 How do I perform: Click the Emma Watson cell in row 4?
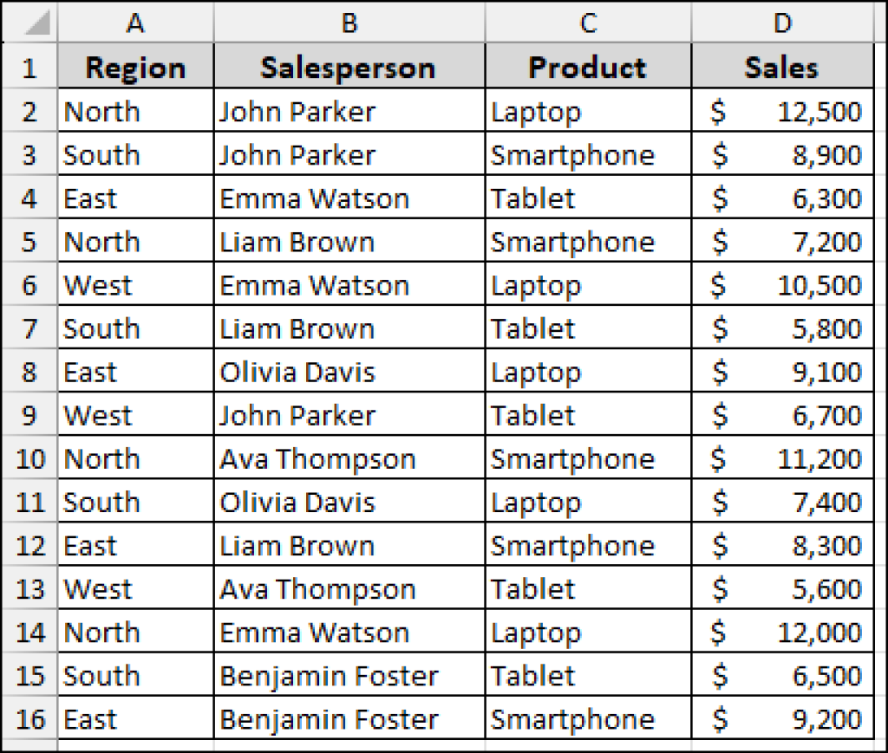(x=348, y=198)
